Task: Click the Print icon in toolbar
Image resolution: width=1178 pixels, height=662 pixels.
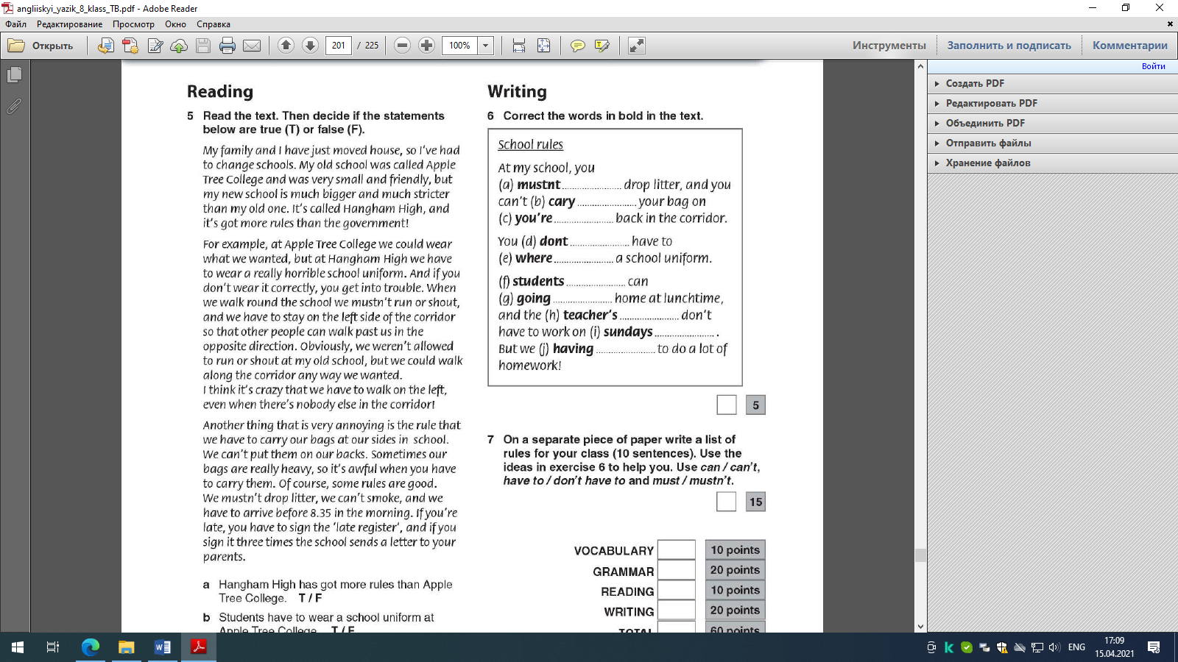Action: pos(228,46)
